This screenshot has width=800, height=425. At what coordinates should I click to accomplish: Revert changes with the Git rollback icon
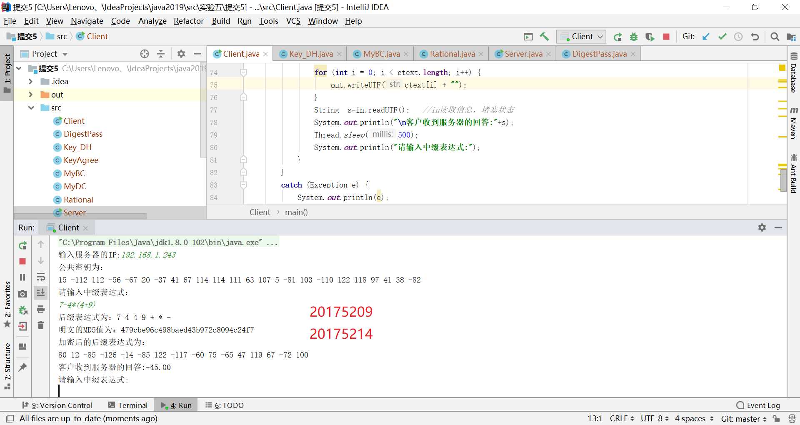tap(755, 37)
